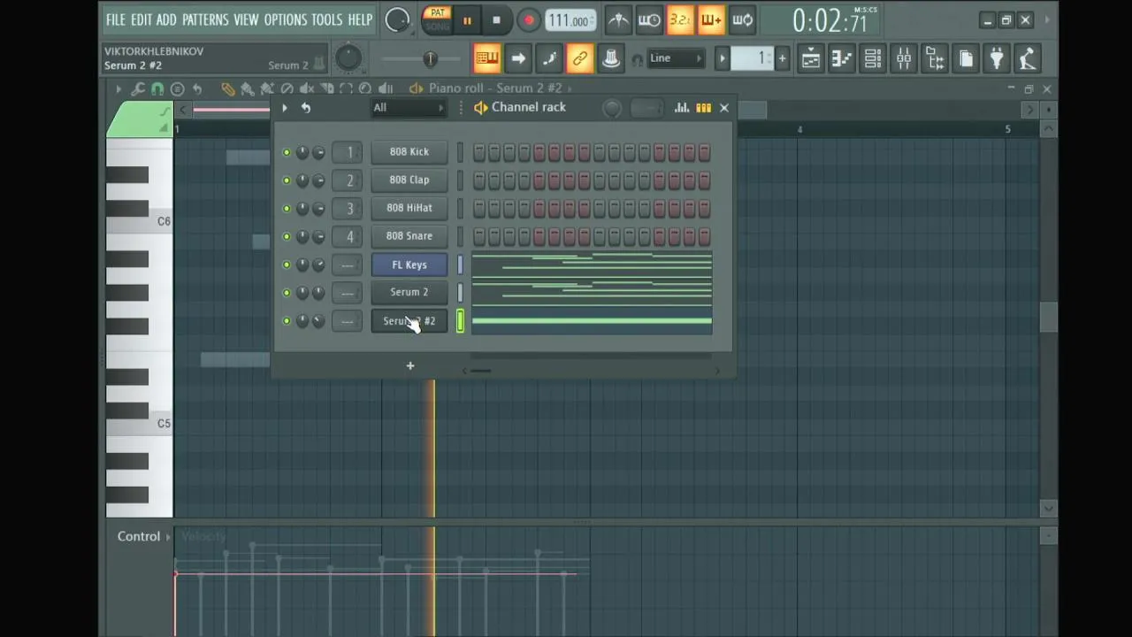Open the All channel filter dropdown
The width and height of the screenshot is (1132, 637).
409,108
